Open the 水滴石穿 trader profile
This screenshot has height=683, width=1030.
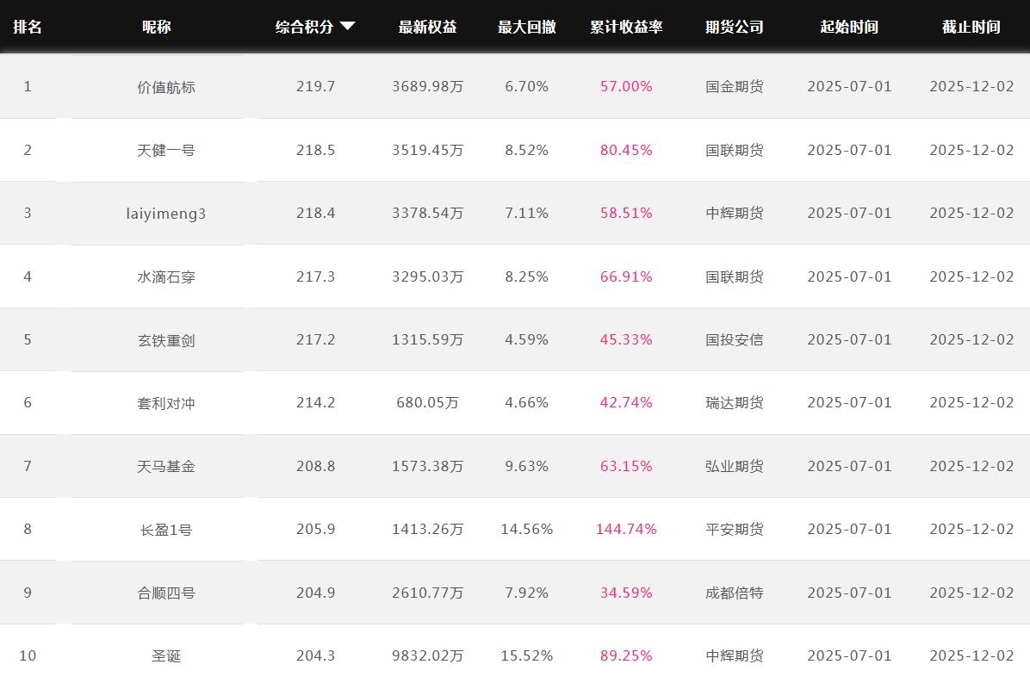pyautogui.click(x=166, y=277)
